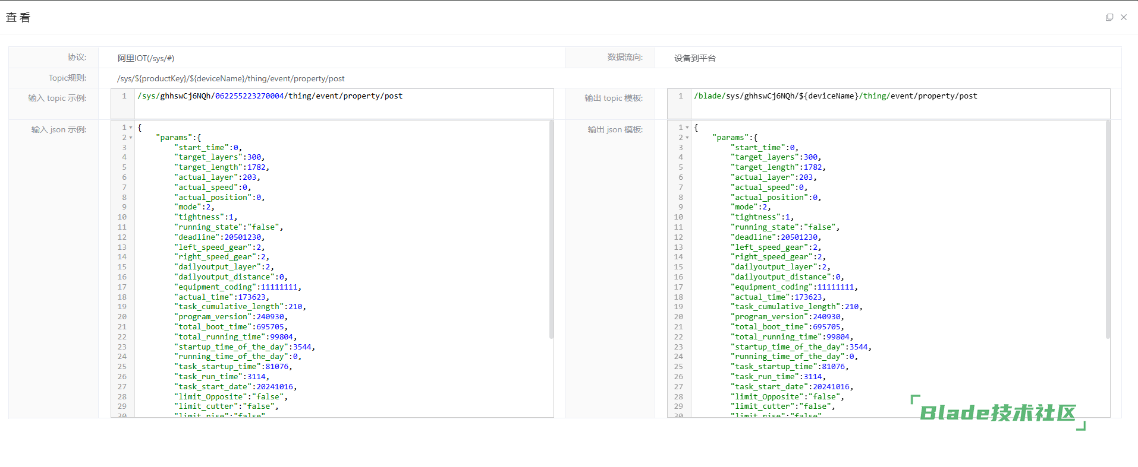
Task: Click "deadline":20501230 in input json
Action: 218,237
